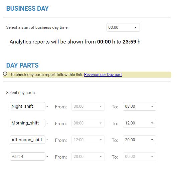Screen dimensions: 185x178
Task: Click the arrow on the 08:00 To dropdown
Action: [x=152, y=106]
